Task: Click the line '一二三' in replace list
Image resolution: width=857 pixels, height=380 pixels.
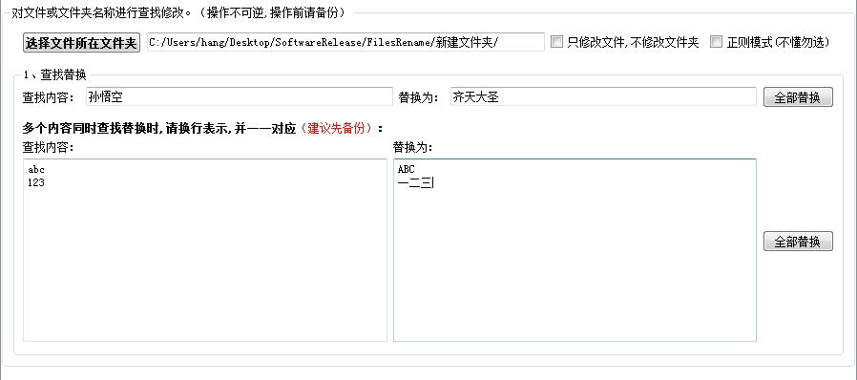Action: point(415,183)
